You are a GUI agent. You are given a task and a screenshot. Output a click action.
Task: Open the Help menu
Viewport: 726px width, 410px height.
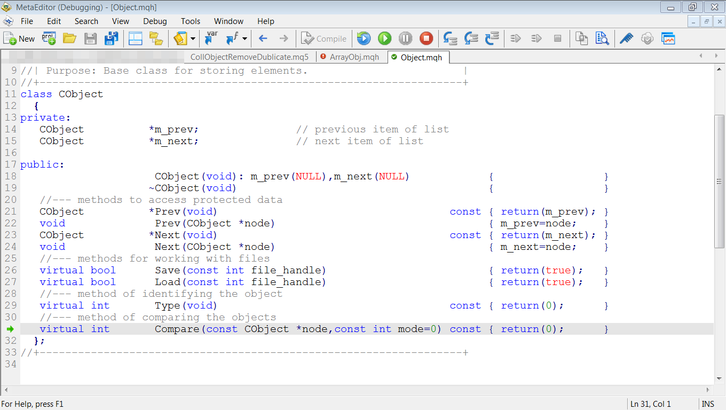[x=266, y=21]
